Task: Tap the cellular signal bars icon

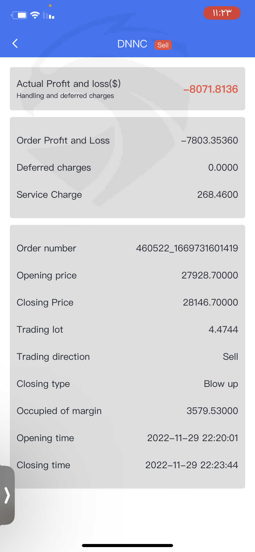Action: 49,15
